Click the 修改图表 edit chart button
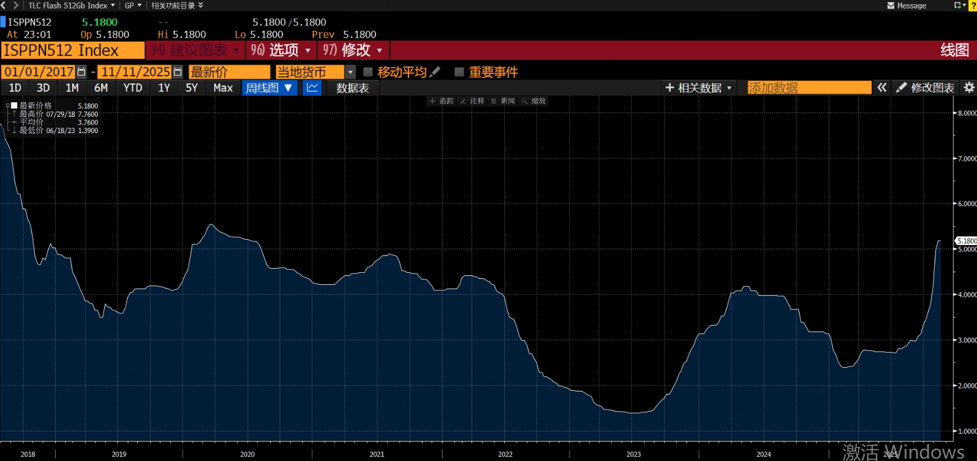 click(926, 88)
